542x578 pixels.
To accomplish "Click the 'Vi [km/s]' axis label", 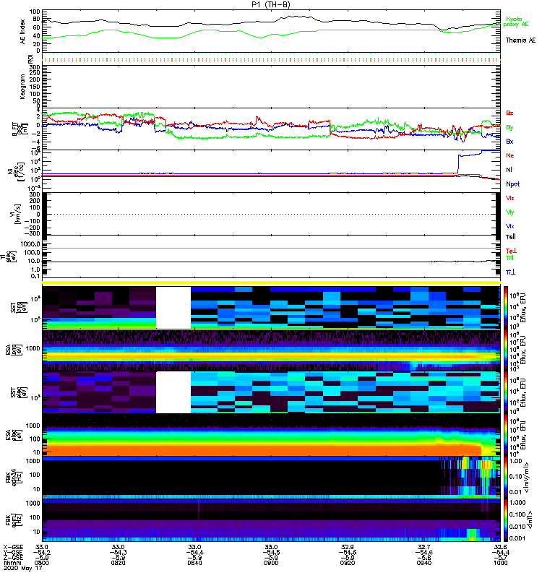I will click(x=17, y=214).
